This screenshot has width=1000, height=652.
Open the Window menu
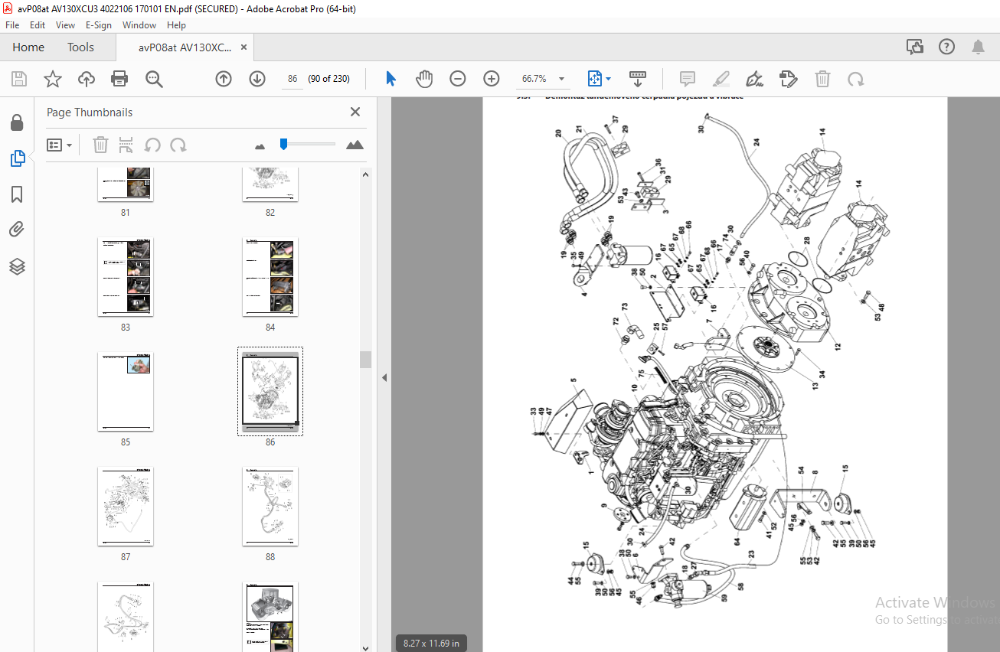pos(139,25)
